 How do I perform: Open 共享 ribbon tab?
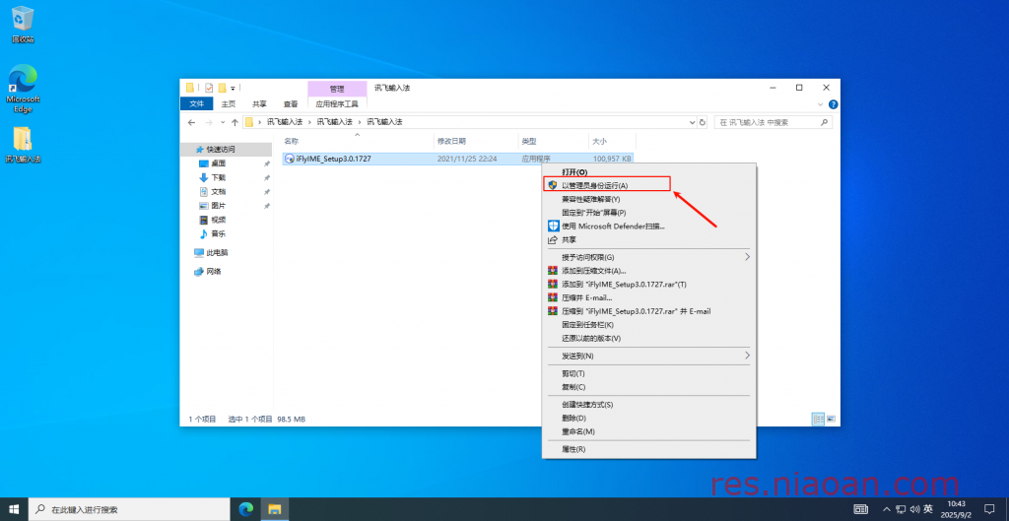[x=259, y=104]
